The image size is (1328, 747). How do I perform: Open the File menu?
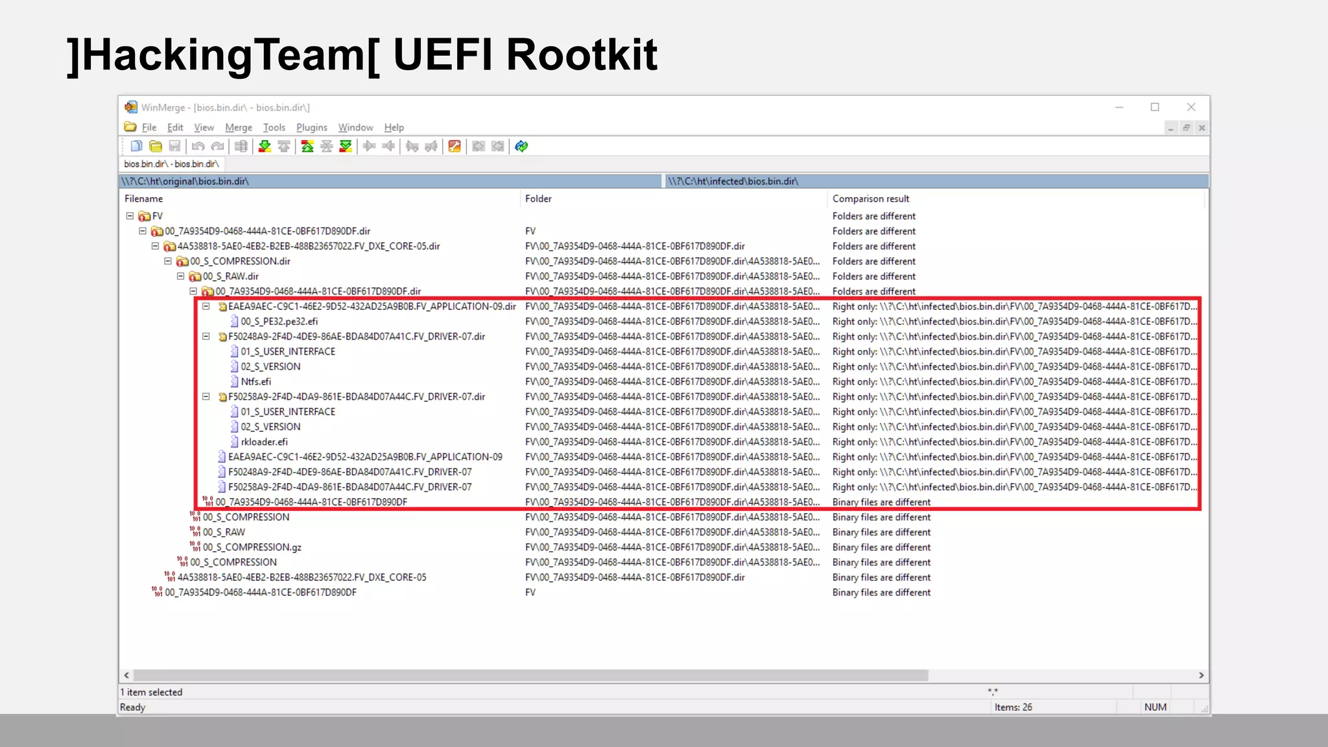tap(149, 128)
